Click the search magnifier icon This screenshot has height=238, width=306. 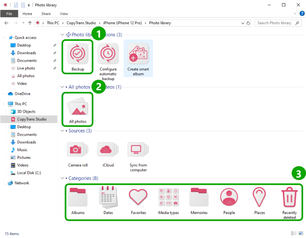point(297,23)
